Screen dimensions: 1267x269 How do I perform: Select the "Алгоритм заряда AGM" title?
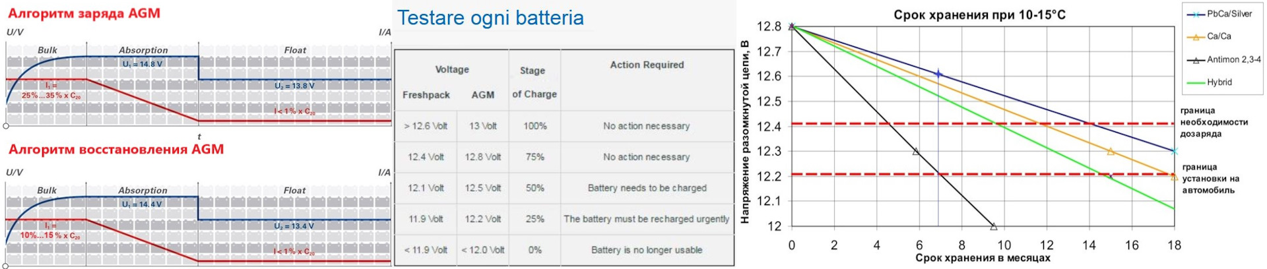[84, 13]
